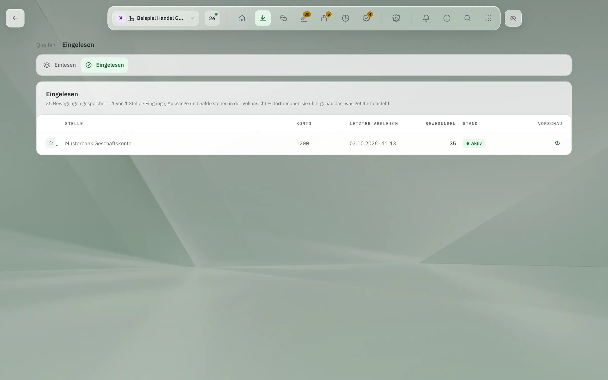Click the Eingelesen card heading
Screen dimensions: 608x380
click(x=62, y=94)
